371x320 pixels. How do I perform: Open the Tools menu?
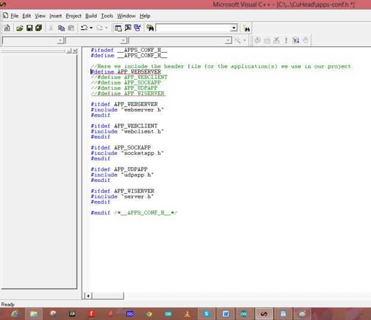[107, 16]
